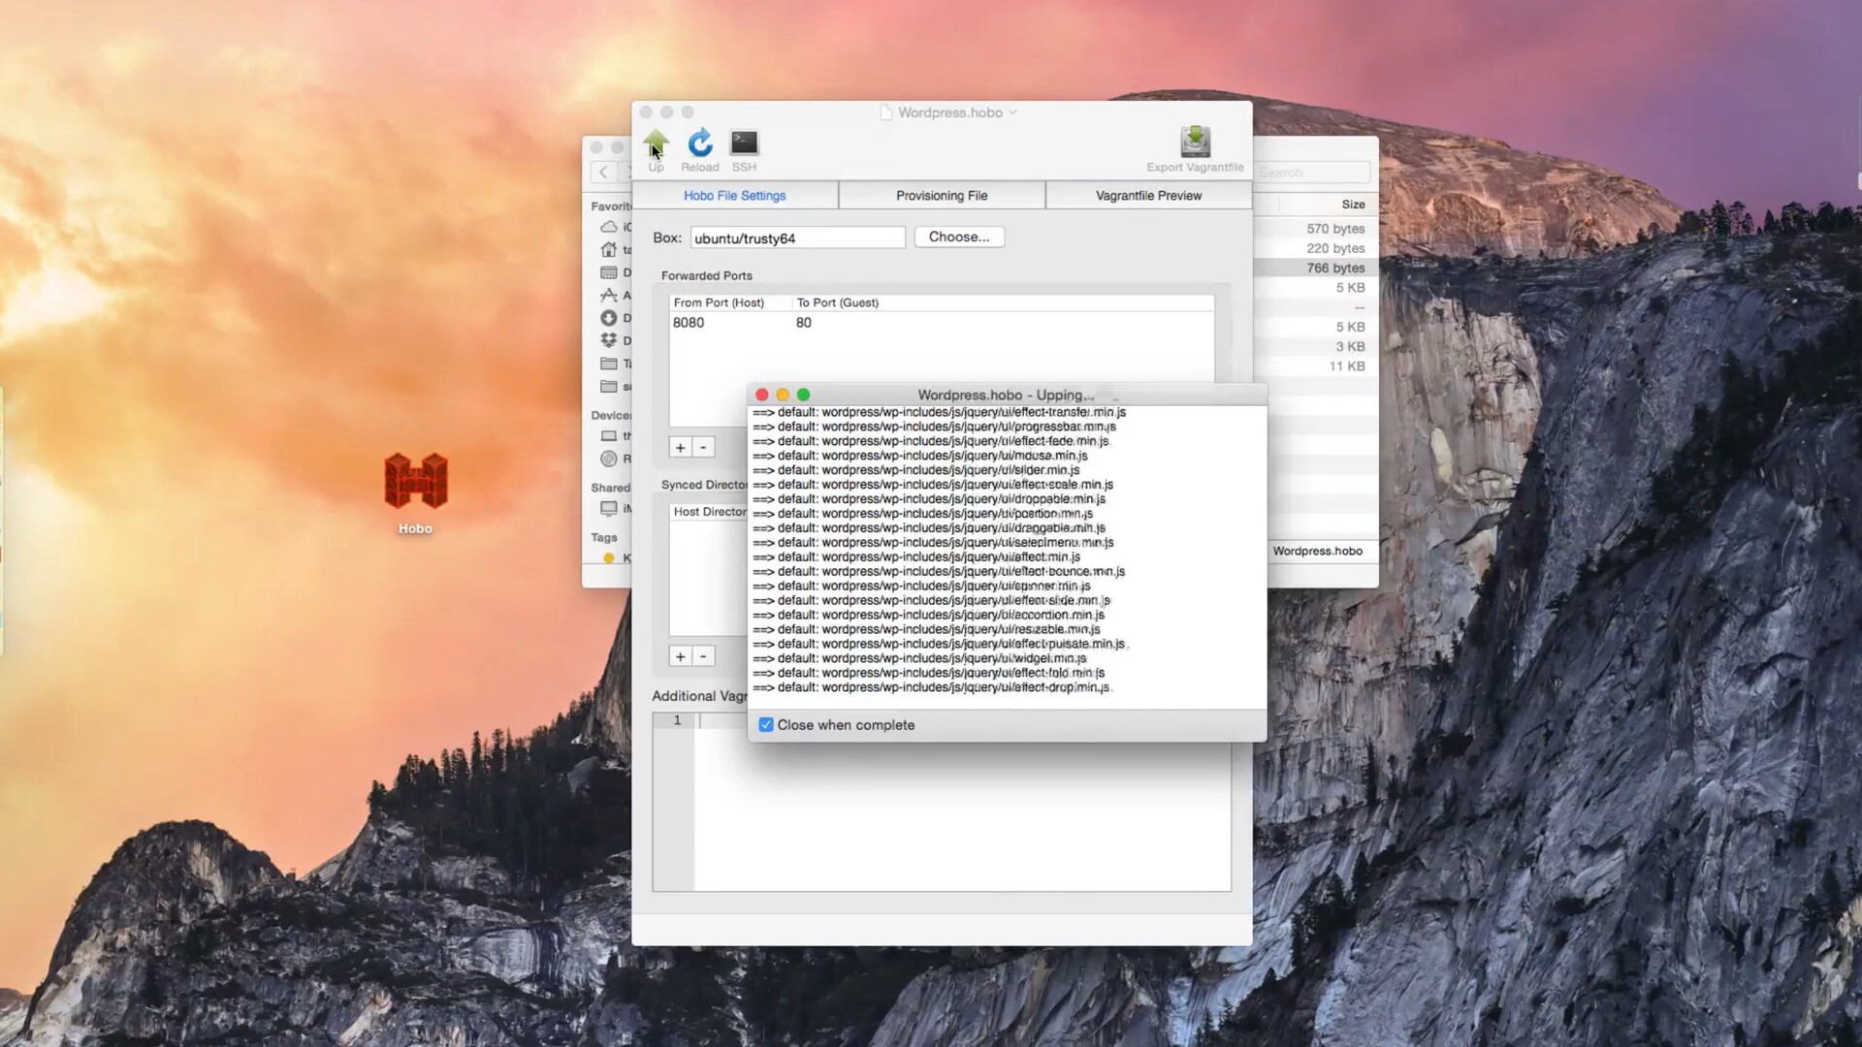The image size is (1862, 1047).
Task: Click Wordpress.hobo in Finder path bar
Action: click(x=1317, y=551)
